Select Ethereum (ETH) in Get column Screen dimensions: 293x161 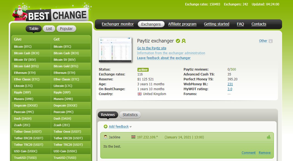(71, 73)
